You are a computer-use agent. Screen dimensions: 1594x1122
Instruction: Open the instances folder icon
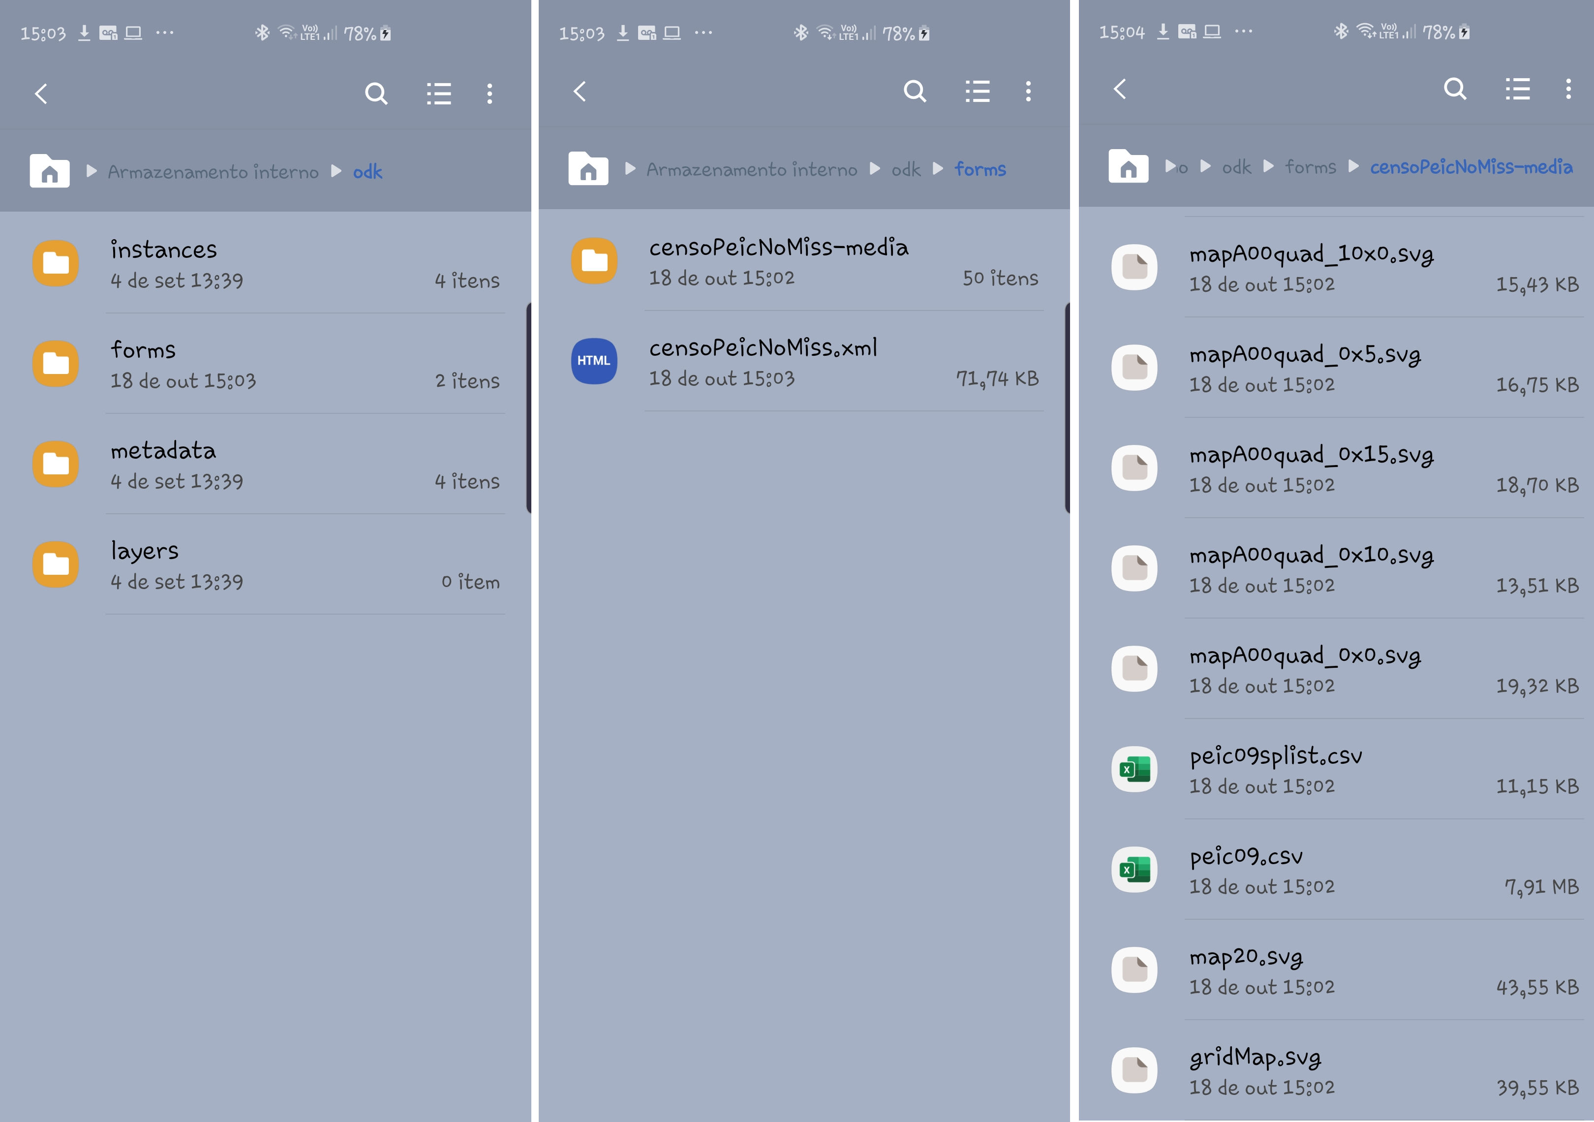point(56,263)
